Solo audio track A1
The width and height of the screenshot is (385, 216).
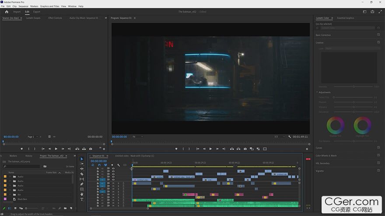pyautogui.click(x=118, y=183)
